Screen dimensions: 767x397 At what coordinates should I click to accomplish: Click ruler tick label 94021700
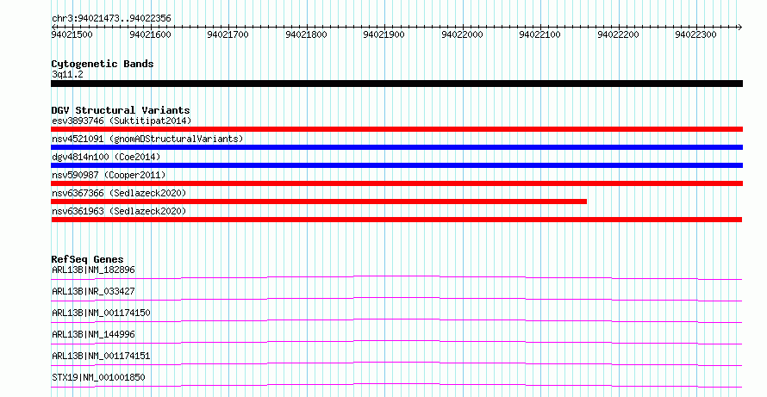(228, 34)
